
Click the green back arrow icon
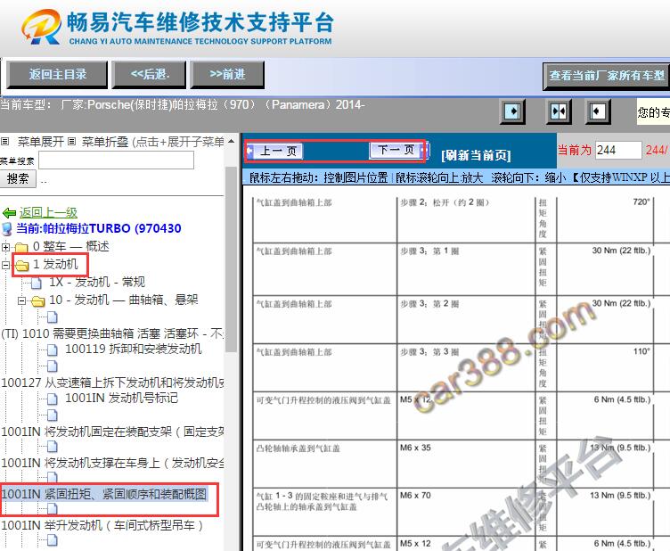click(9, 212)
